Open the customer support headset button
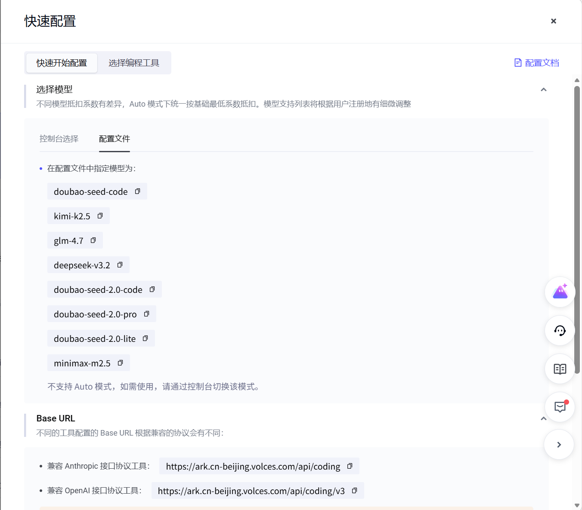Screen dimensions: 582x510 point(560,330)
